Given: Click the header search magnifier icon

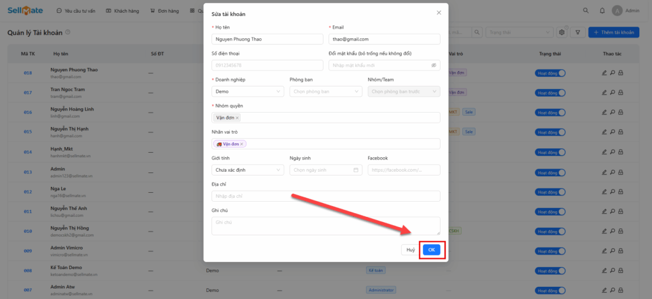Looking at the screenshot, I should (586, 11).
